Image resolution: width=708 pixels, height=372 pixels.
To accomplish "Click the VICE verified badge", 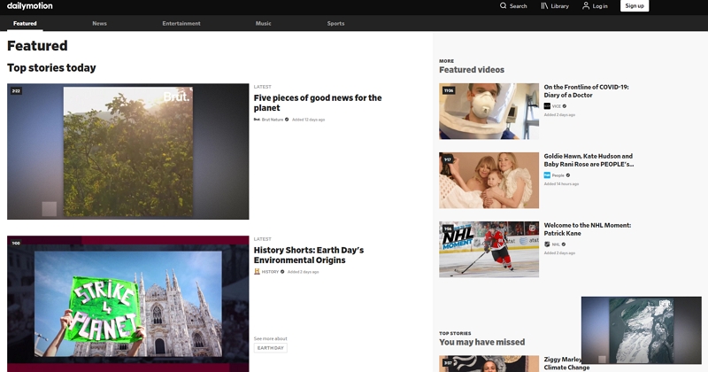I will (565, 106).
